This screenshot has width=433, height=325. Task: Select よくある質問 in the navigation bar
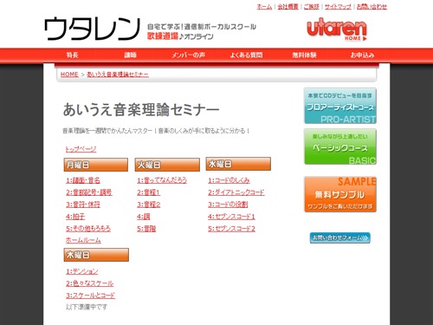click(246, 55)
